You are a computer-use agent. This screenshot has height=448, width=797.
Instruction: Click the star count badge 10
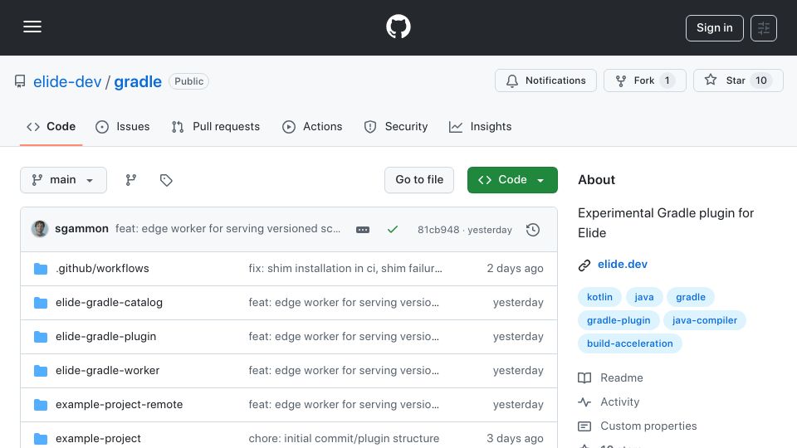pos(761,80)
